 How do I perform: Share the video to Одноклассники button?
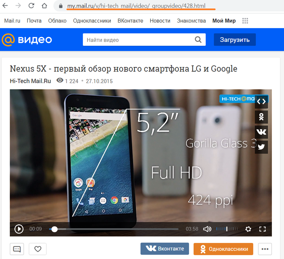[x=223, y=249]
